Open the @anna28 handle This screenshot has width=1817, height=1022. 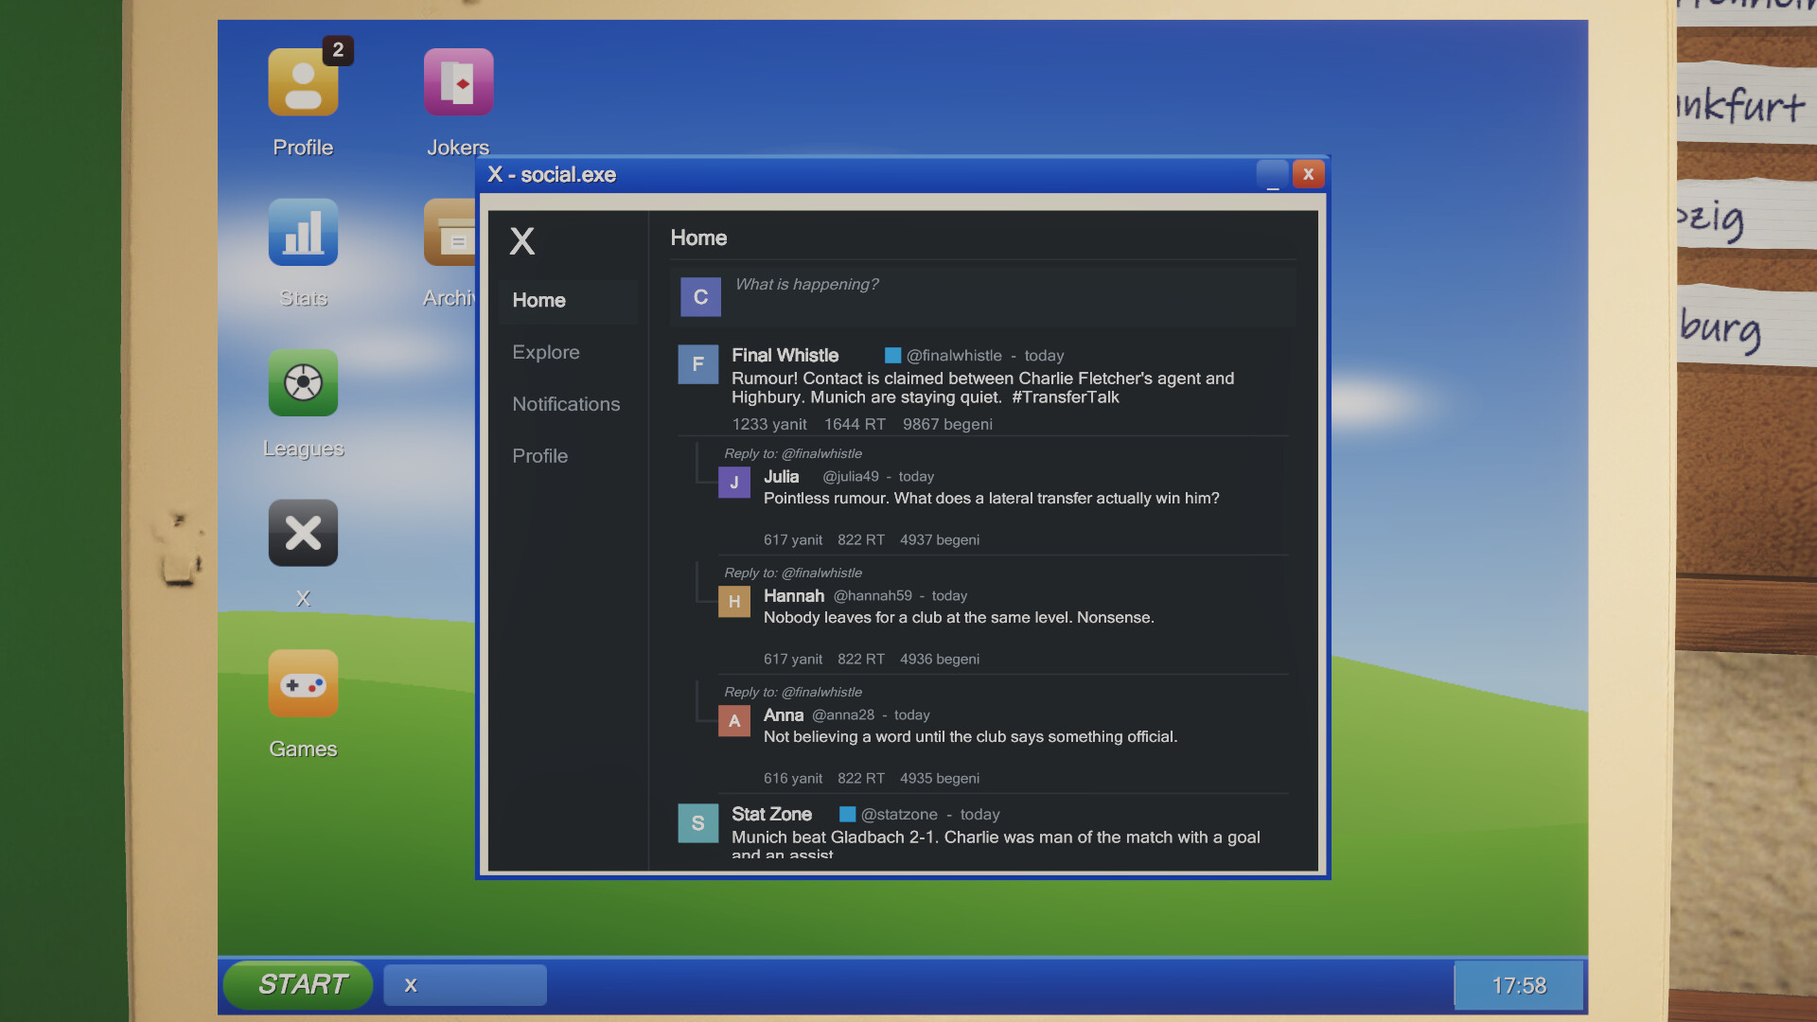tap(843, 715)
